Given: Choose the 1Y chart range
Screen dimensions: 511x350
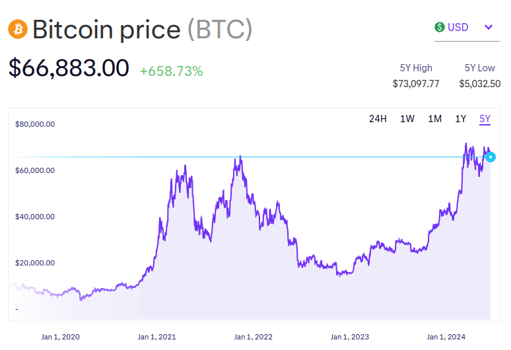Looking at the screenshot, I should click(x=461, y=119).
